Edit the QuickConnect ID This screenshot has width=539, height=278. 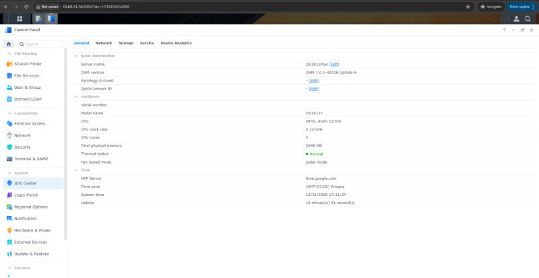click(314, 89)
